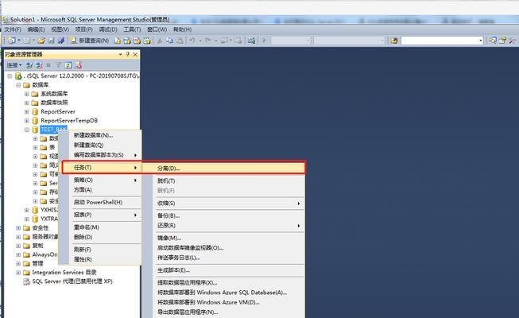Expand the Integration Services 目录 node
Screen dimensions: 519x318
18,273
